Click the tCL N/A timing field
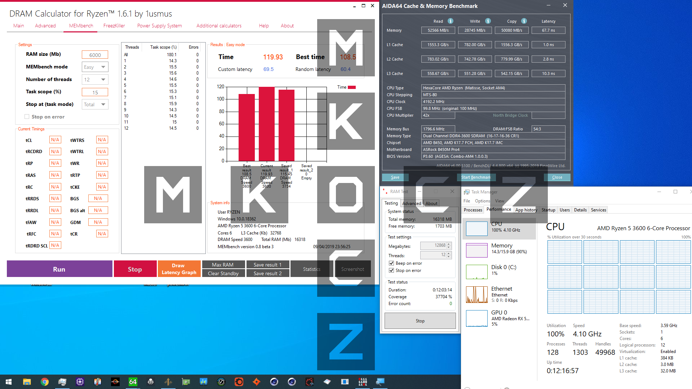Screen dimensions: 692x389 (x=55, y=140)
